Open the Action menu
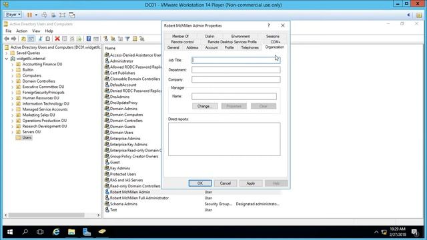The height and width of the screenshot is (240, 427). coord(22,31)
